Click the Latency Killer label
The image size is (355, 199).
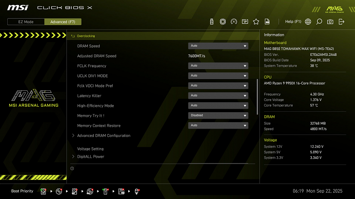[89, 96]
